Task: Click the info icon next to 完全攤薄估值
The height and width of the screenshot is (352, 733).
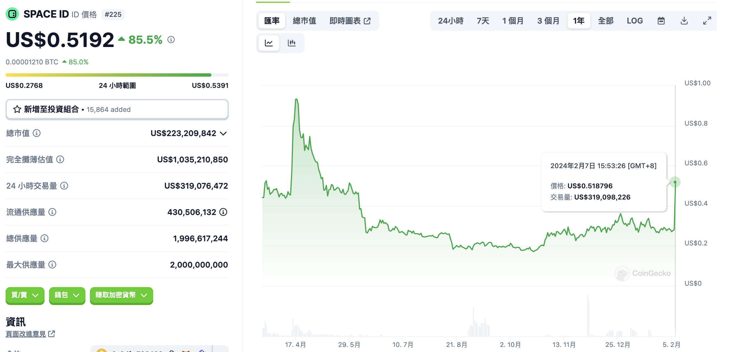Action: tap(60, 159)
